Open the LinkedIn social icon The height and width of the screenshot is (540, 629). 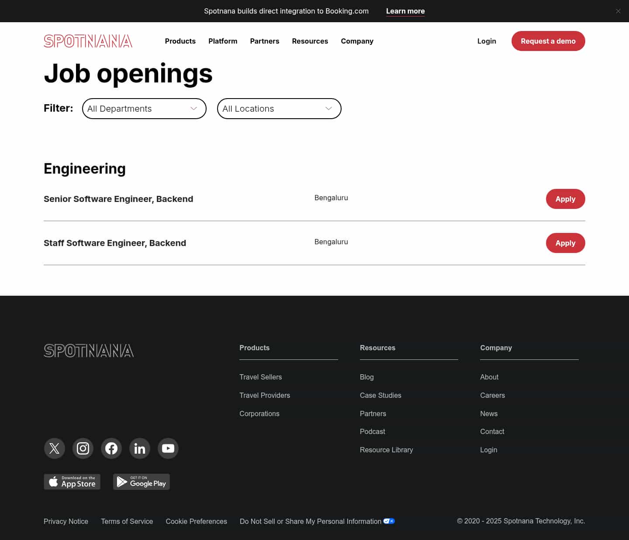139,448
